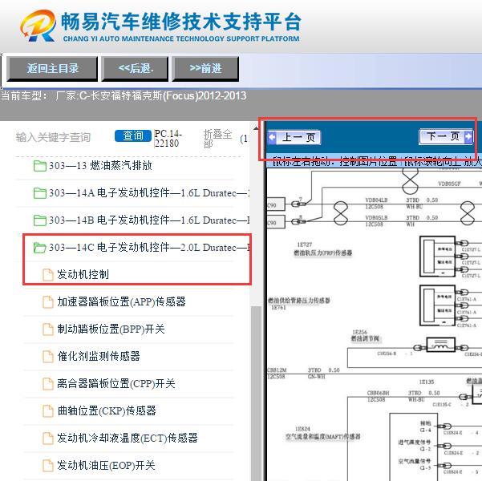Click the 空气流量和温度(MAFT)传感器 label in diagram
Screen dimensions: 482x481
pyautogui.click(x=322, y=436)
